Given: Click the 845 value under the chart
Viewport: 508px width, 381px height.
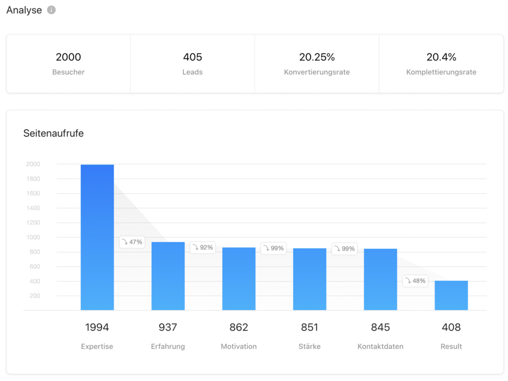Looking at the screenshot, I should (x=381, y=327).
